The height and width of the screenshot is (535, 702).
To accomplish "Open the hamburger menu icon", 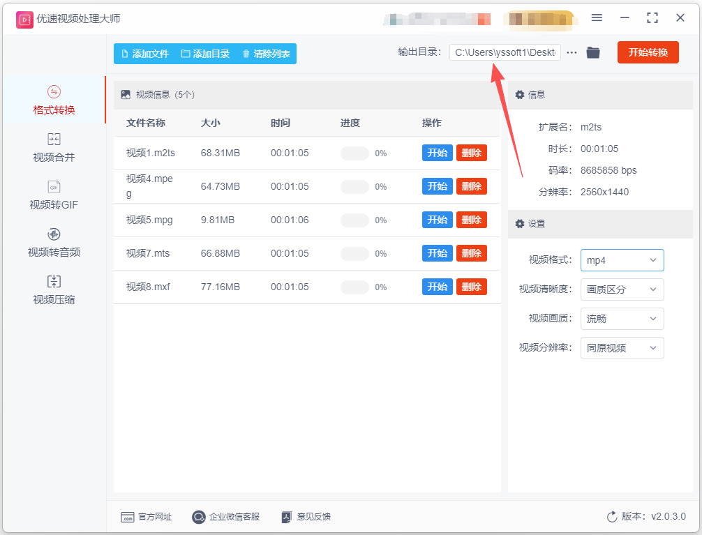I will point(597,18).
